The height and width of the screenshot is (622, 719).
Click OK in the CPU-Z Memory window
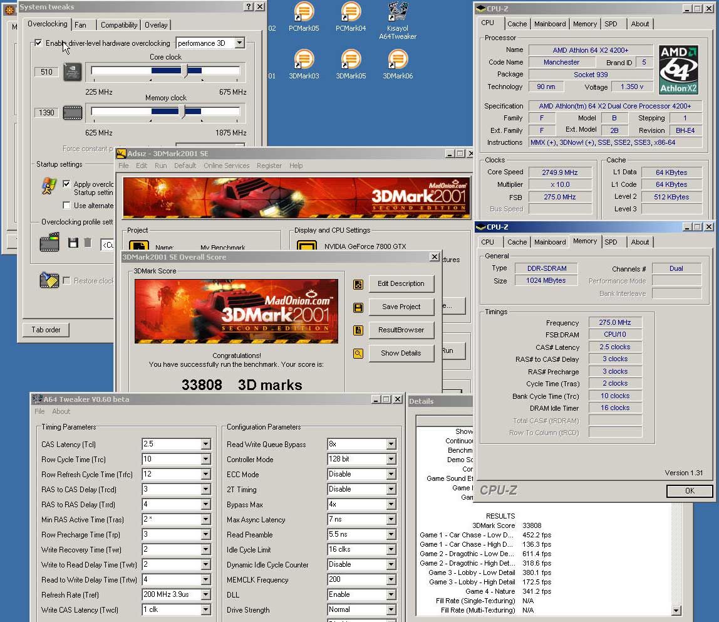click(690, 491)
